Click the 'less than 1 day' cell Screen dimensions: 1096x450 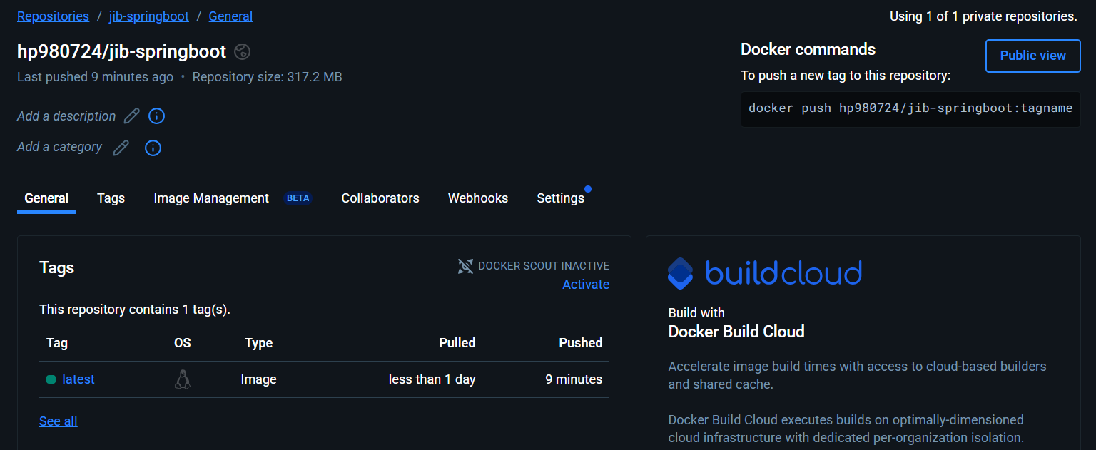coord(432,379)
